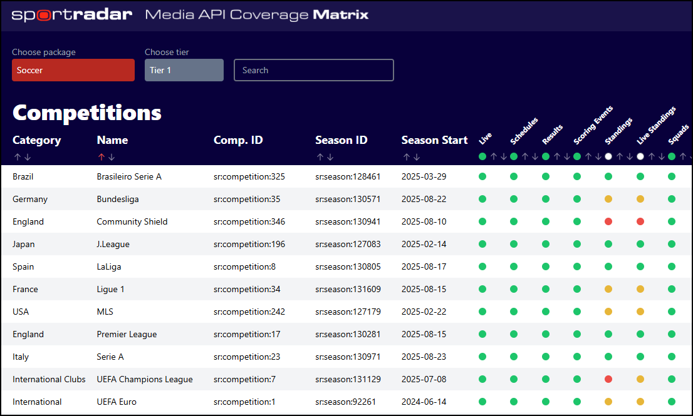Sort Standings column ascending arrow
Viewport: 693px width, 416px height.
620,156
